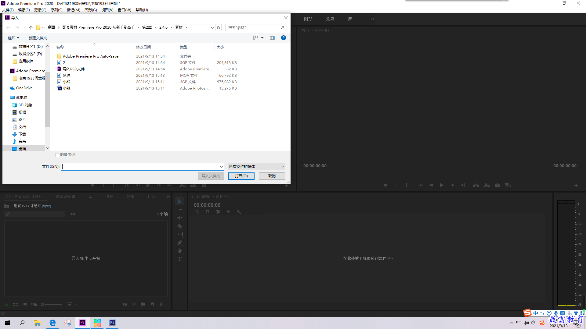Click Go to Out point button

[463, 185]
